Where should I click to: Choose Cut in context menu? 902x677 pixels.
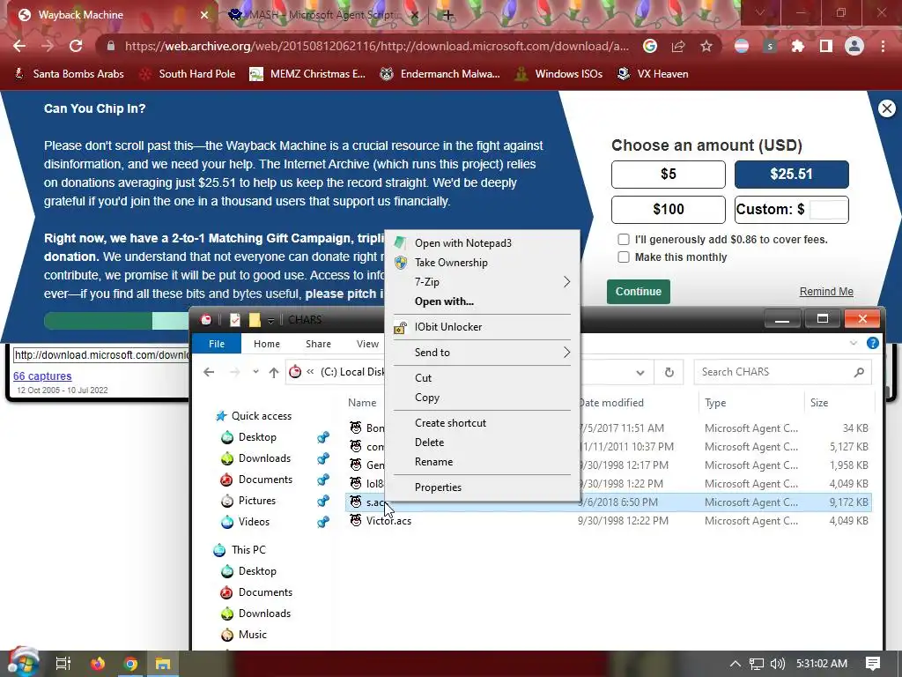484,378
